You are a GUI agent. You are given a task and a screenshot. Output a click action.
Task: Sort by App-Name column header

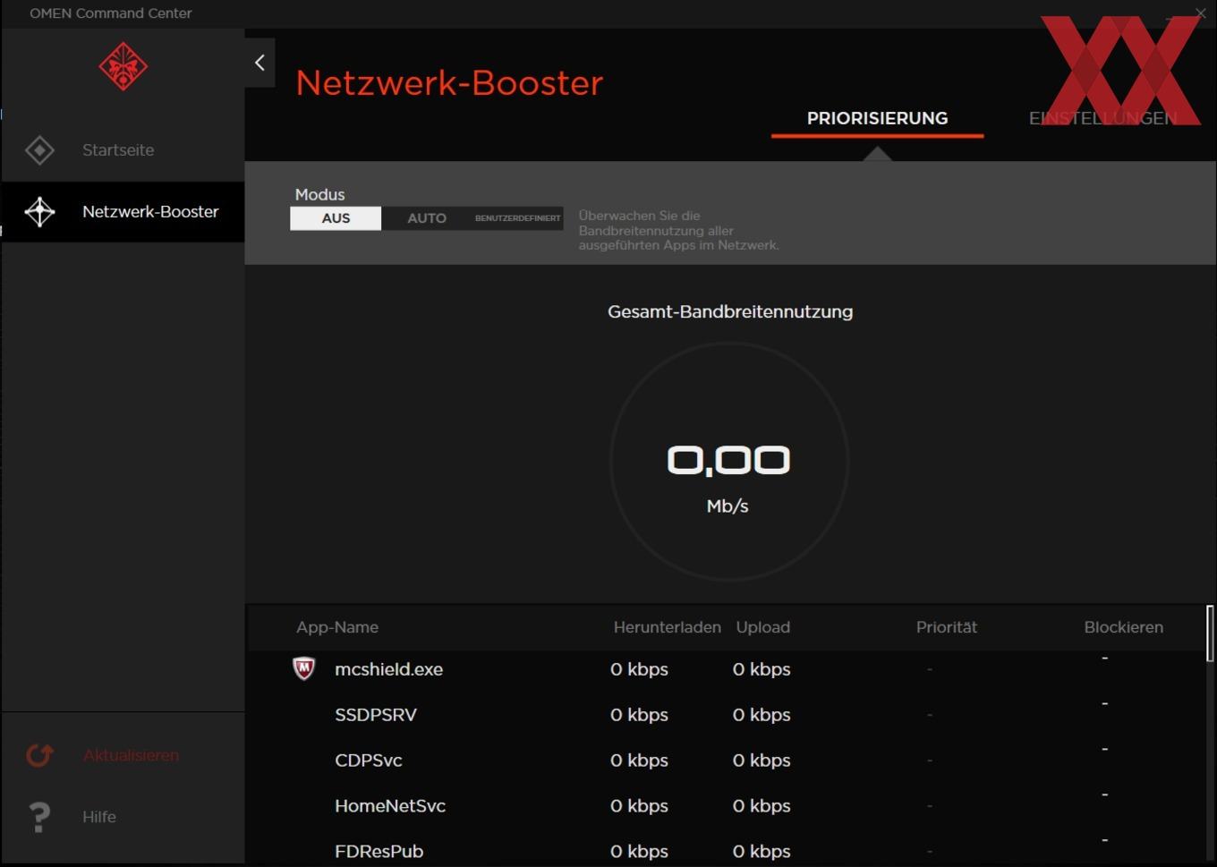click(337, 627)
